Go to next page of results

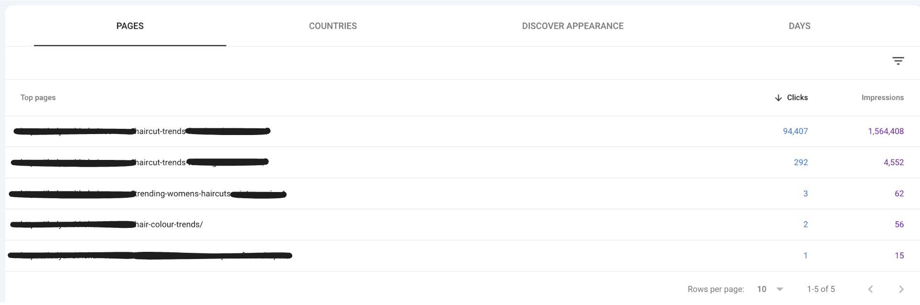point(901,289)
